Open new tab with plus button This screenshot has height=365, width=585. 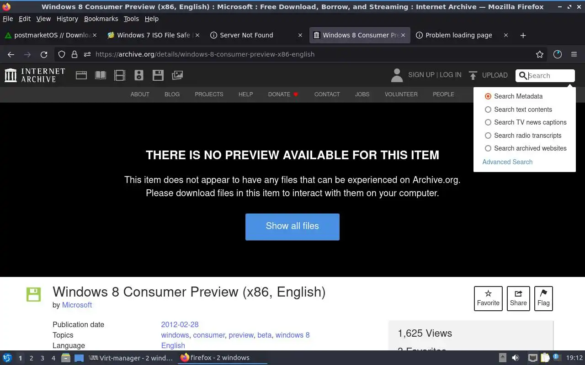(523, 35)
